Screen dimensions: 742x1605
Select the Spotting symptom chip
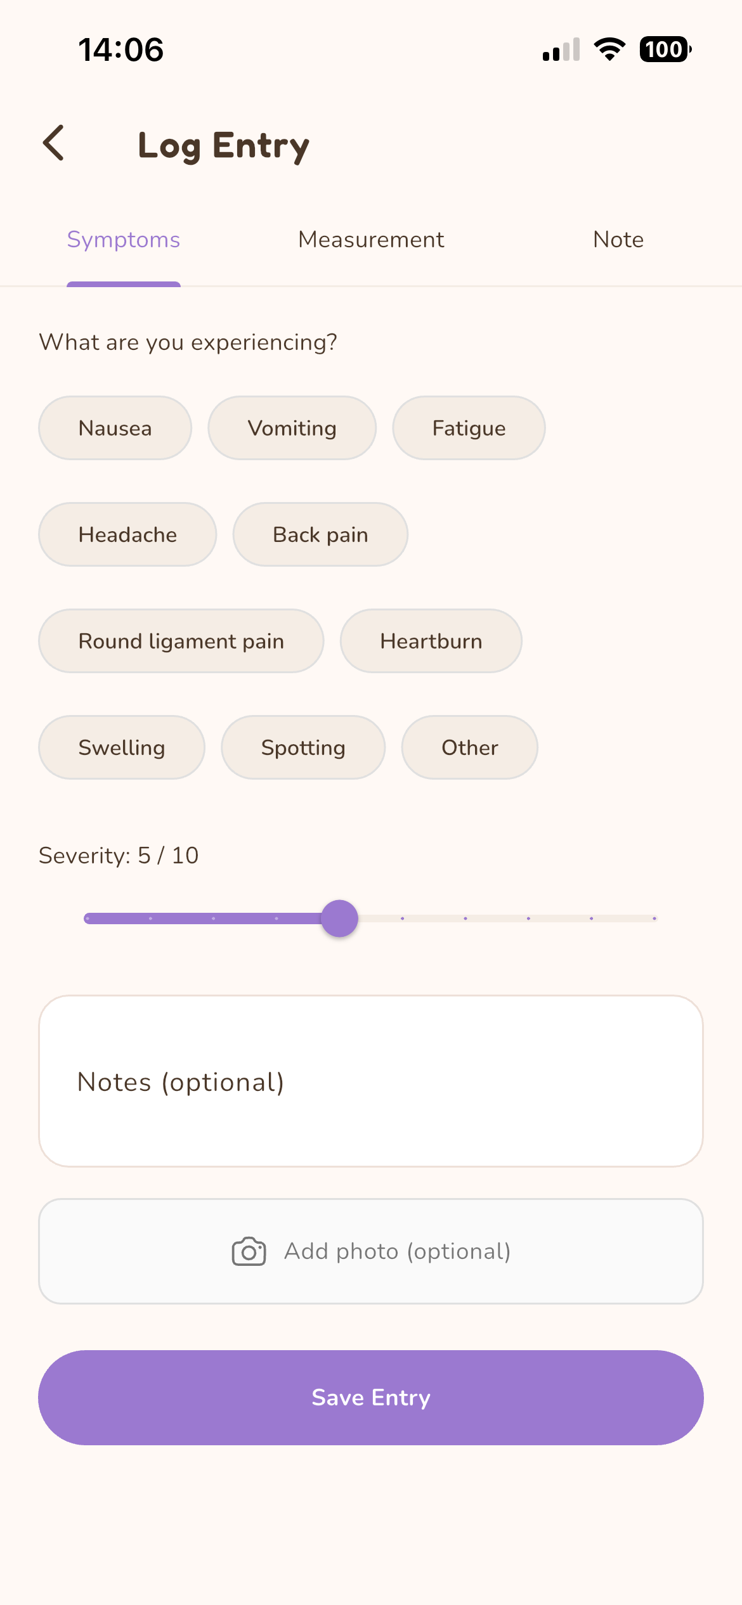coord(303,747)
